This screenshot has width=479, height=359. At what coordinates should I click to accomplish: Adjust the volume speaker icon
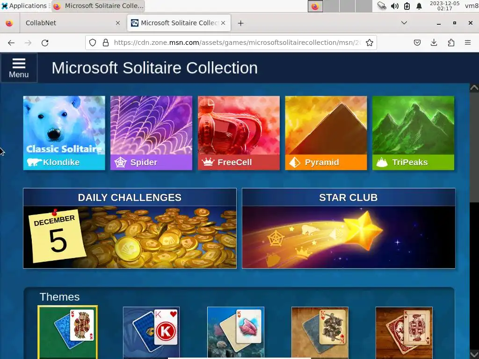395,6
